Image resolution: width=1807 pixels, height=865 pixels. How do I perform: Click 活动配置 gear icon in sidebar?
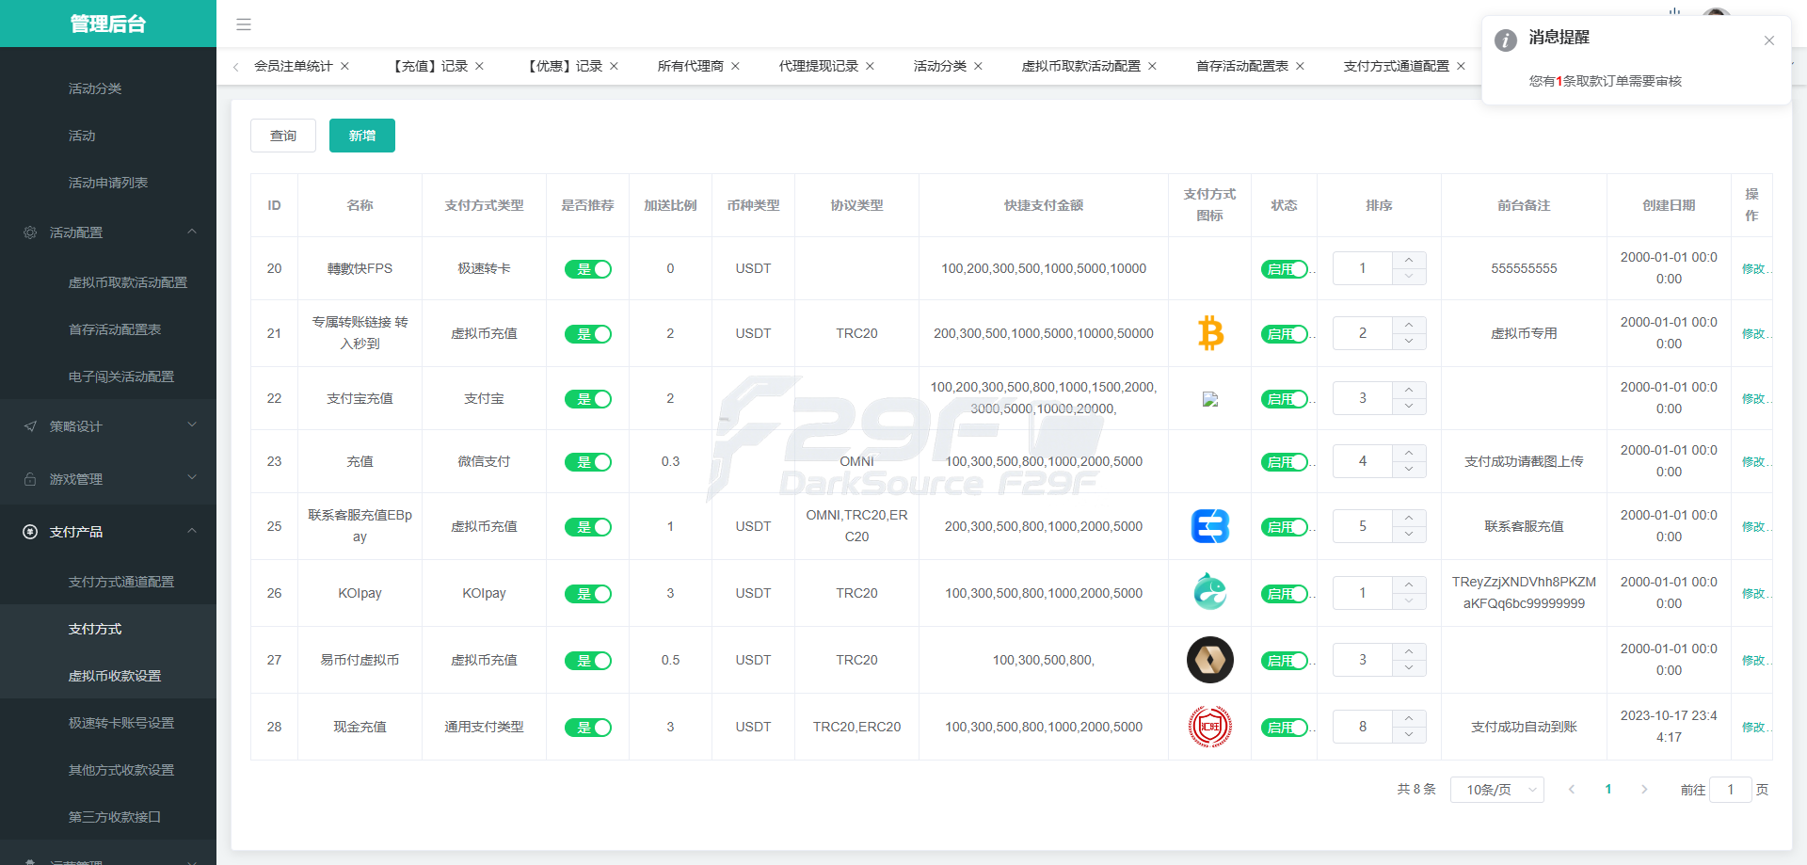(30, 232)
